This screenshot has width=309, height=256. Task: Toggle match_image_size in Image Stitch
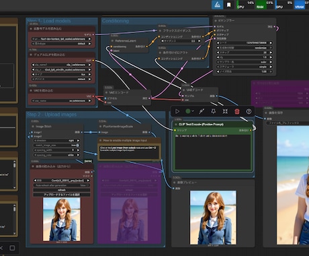pos(56,146)
